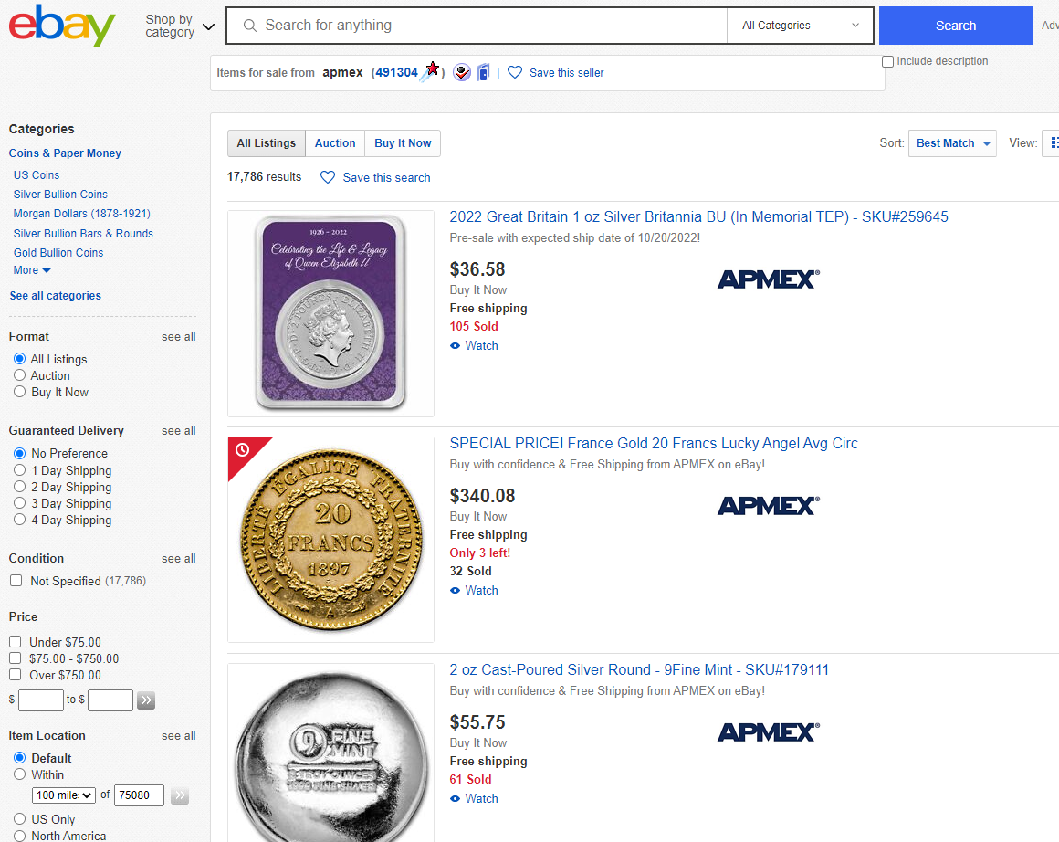Click the heart icon beside Save this search
1059x842 pixels.
click(x=328, y=177)
